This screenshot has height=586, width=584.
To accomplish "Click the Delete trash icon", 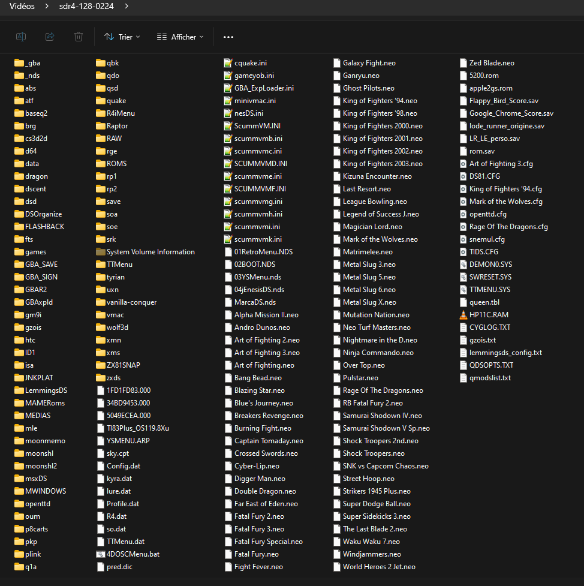I will [x=79, y=37].
